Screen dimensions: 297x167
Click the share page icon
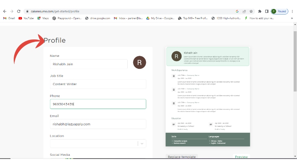click(244, 12)
